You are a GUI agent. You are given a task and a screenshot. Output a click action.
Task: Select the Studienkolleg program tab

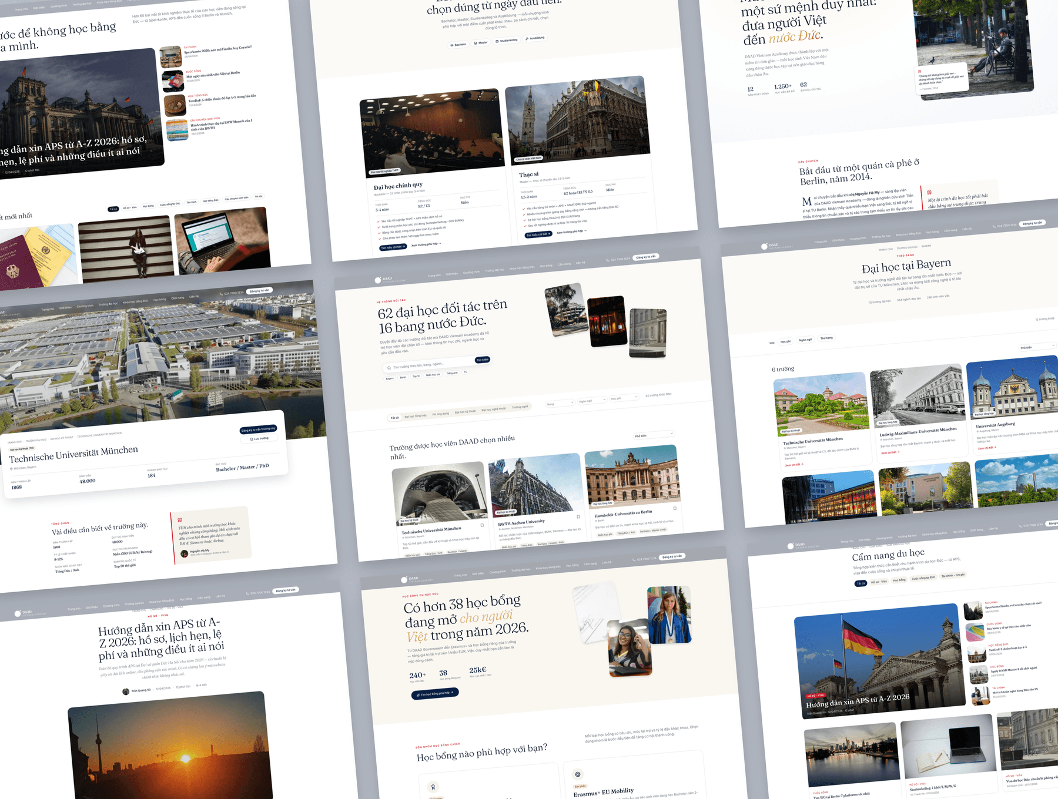[x=507, y=41]
